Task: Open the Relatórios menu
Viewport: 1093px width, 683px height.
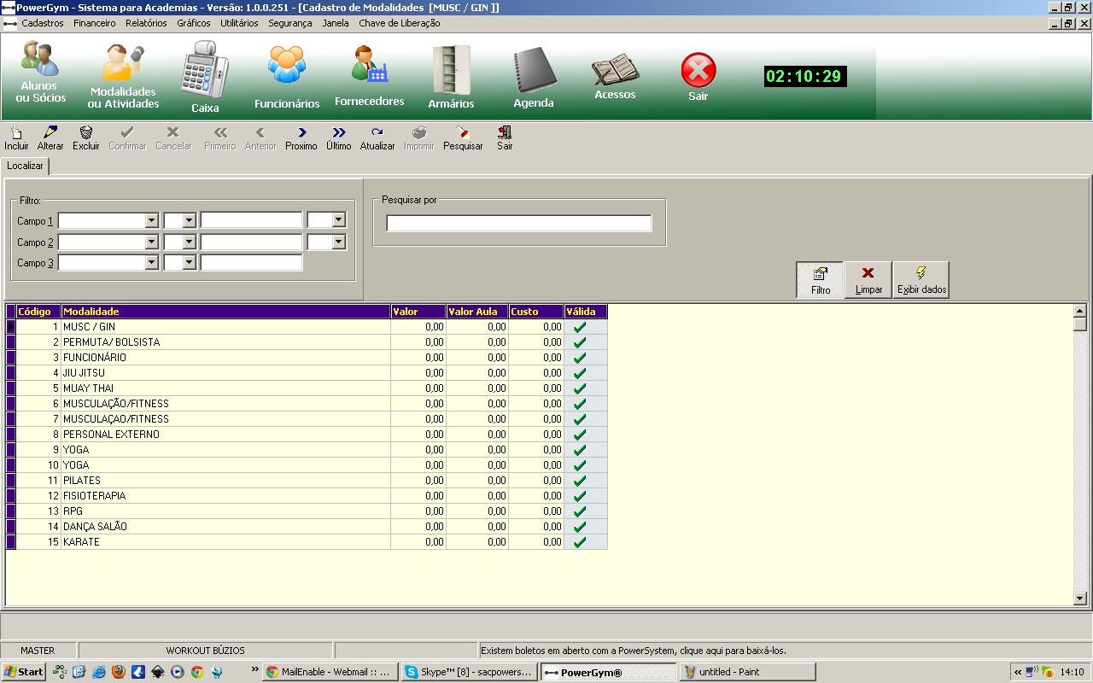Action: coord(146,23)
